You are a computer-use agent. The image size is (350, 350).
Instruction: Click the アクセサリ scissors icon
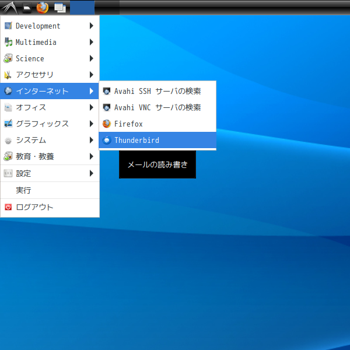(8, 75)
